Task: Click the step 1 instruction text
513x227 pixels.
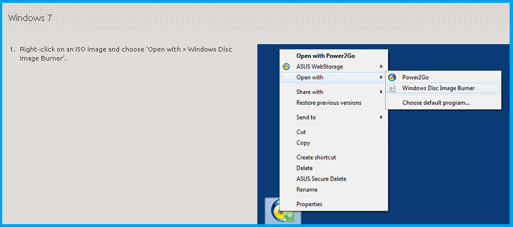Action: coord(126,54)
